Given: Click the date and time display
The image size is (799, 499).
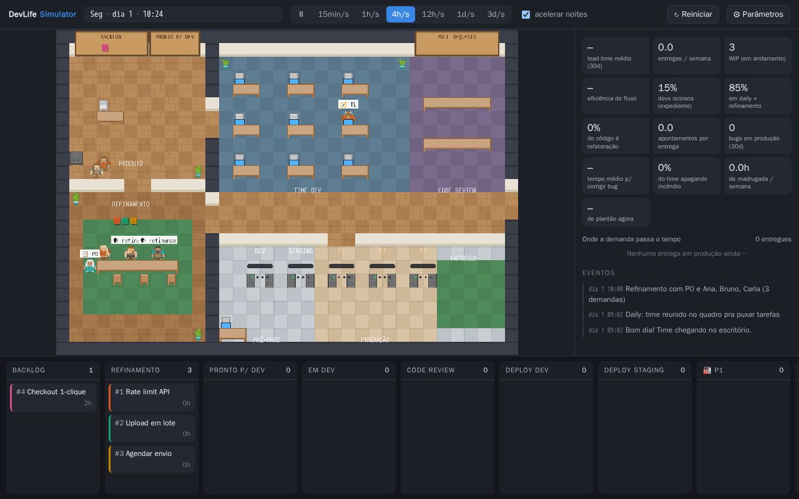Looking at the screenshot, I should [x=183, y=14].
